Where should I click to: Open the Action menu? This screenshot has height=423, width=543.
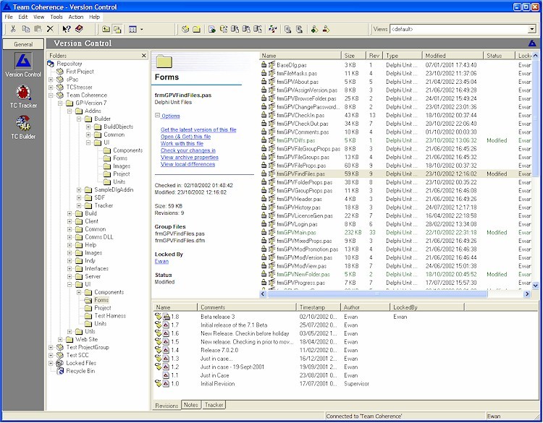tap(75, 17)
